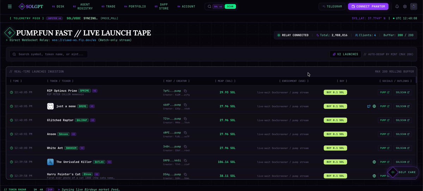Open the Agent Registry tab
This screenshot has height=191, width=423.
(84, 6)
